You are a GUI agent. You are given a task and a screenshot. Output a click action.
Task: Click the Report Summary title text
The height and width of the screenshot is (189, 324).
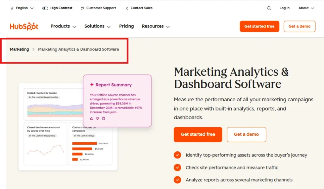click(x=114, y=85)
